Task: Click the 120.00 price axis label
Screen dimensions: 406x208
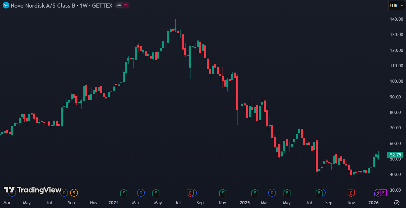Action: click(397, 50)
